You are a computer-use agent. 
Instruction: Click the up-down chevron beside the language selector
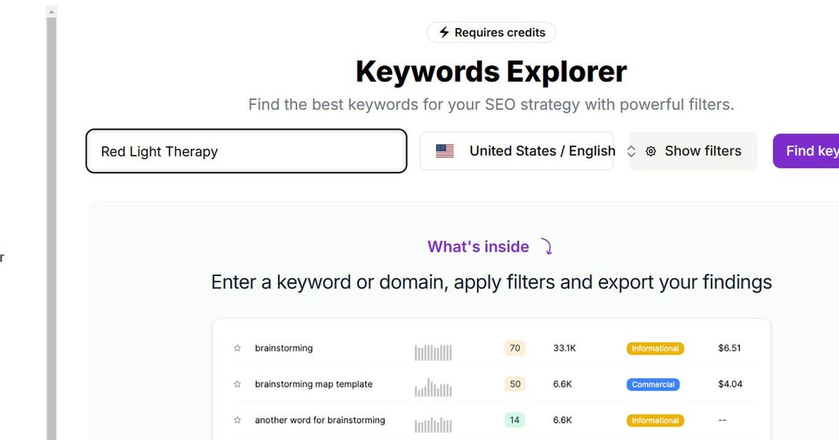pyautogui.click(x=631, y=151)
